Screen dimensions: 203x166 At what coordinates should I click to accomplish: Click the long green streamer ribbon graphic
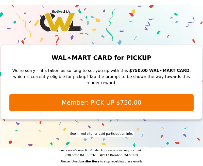point(110,25)
